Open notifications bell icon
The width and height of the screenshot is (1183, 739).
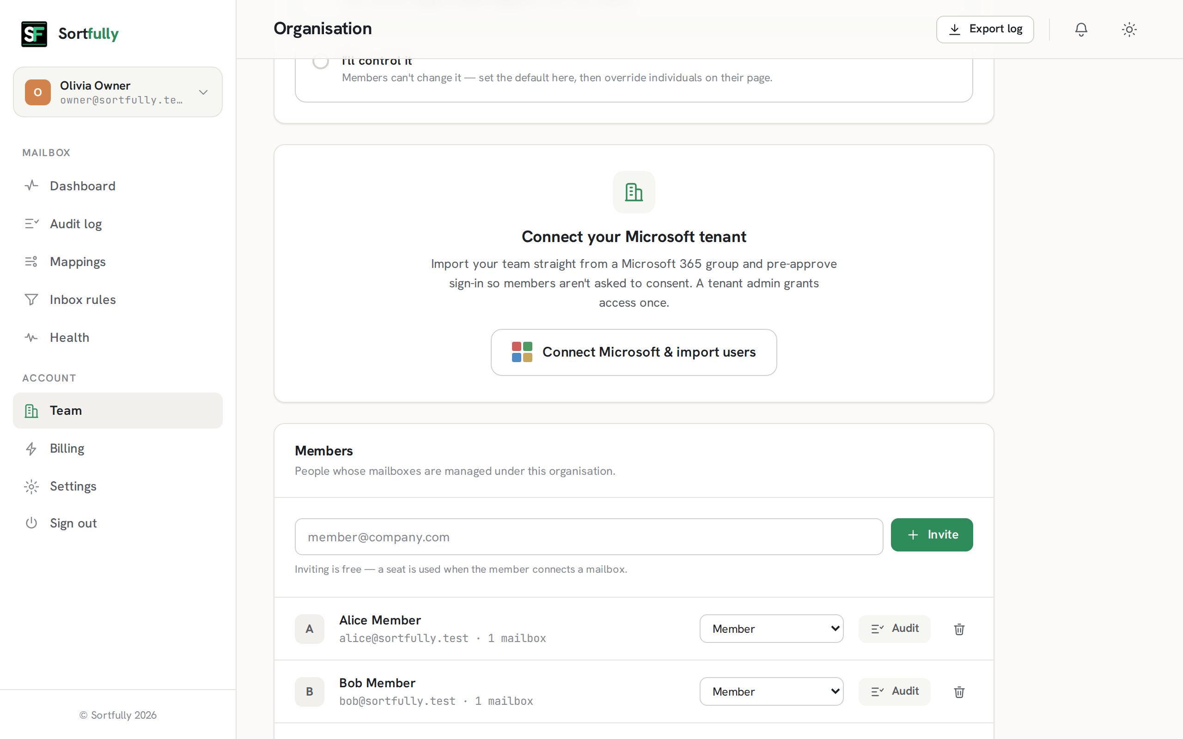click(1081, 29)
